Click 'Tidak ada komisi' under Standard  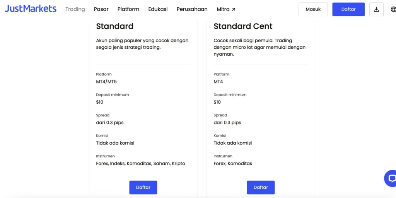115,143
